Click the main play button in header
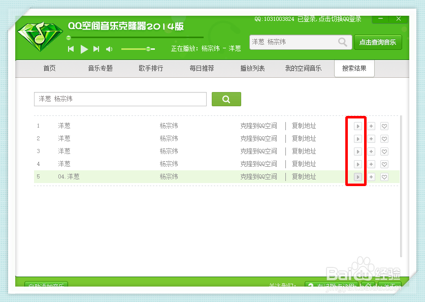The height and width of the screenshot is (302, 425). (84, 49)
